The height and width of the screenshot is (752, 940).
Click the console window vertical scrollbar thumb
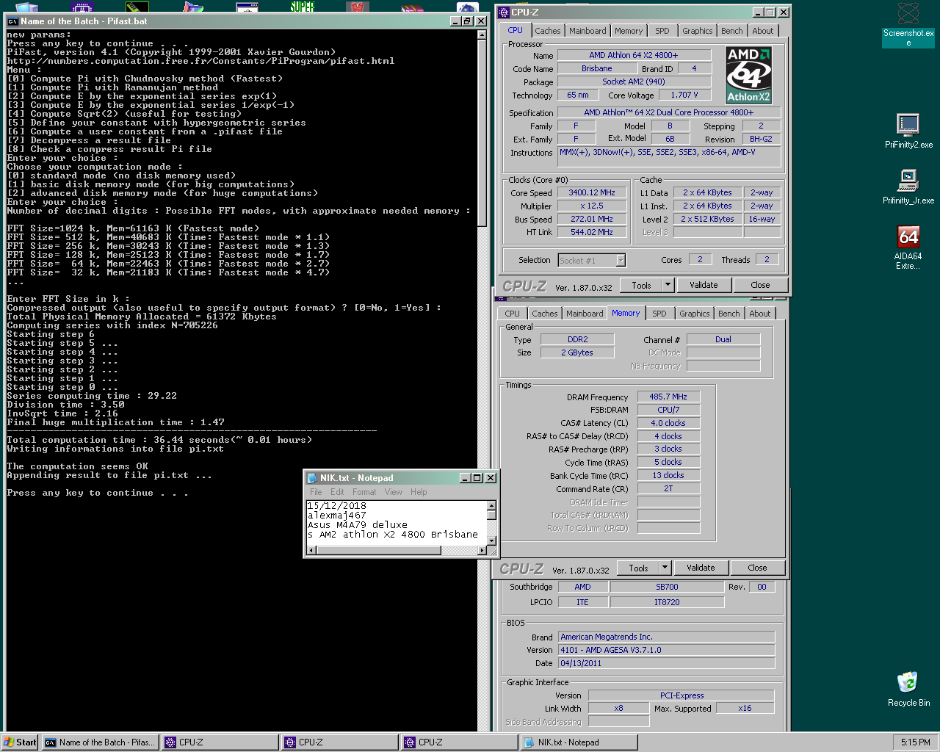pyautogui.click(x=482, y=134)
